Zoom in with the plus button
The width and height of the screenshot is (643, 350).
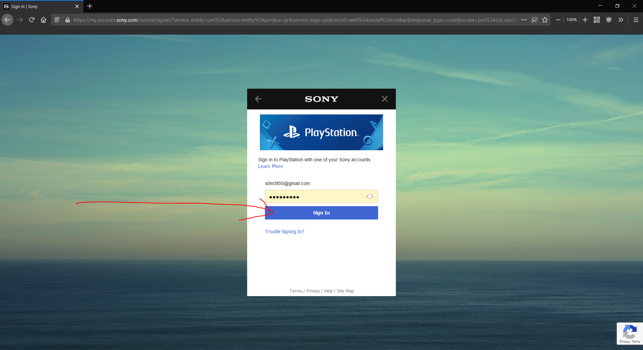click(x=585, y=20)
